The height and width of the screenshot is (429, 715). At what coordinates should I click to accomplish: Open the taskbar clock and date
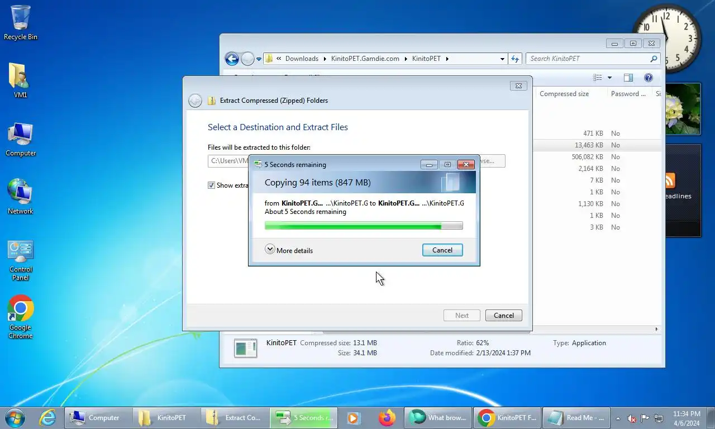coord(686,418)
